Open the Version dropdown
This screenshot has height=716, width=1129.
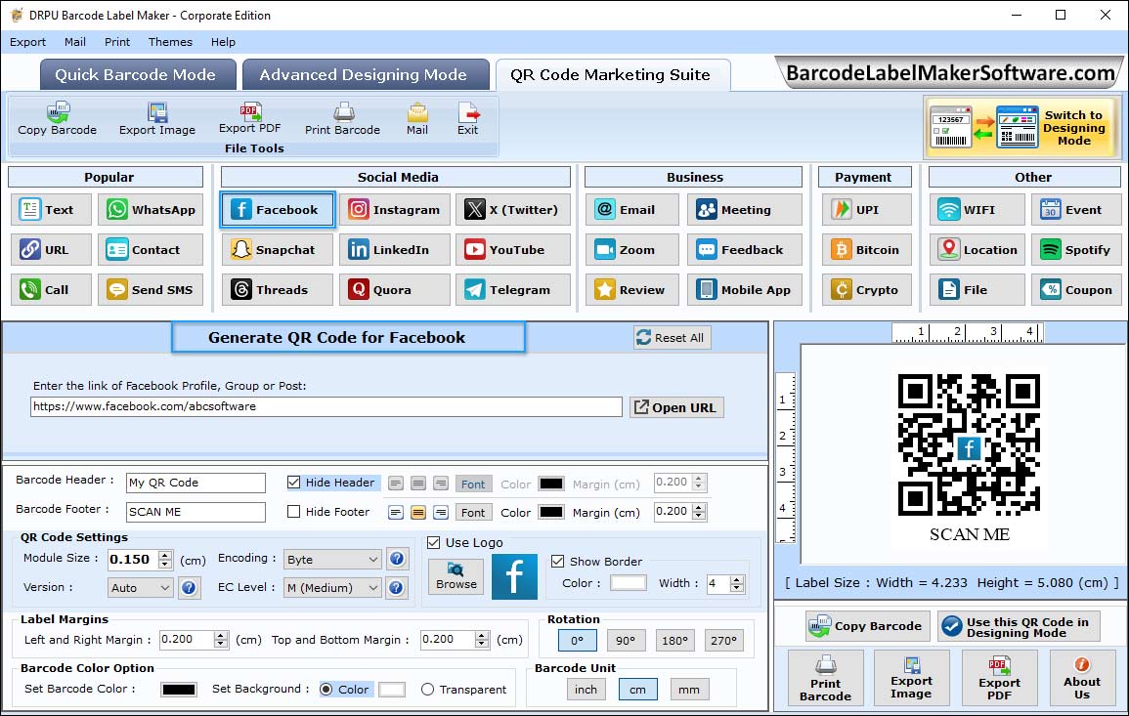141,588
